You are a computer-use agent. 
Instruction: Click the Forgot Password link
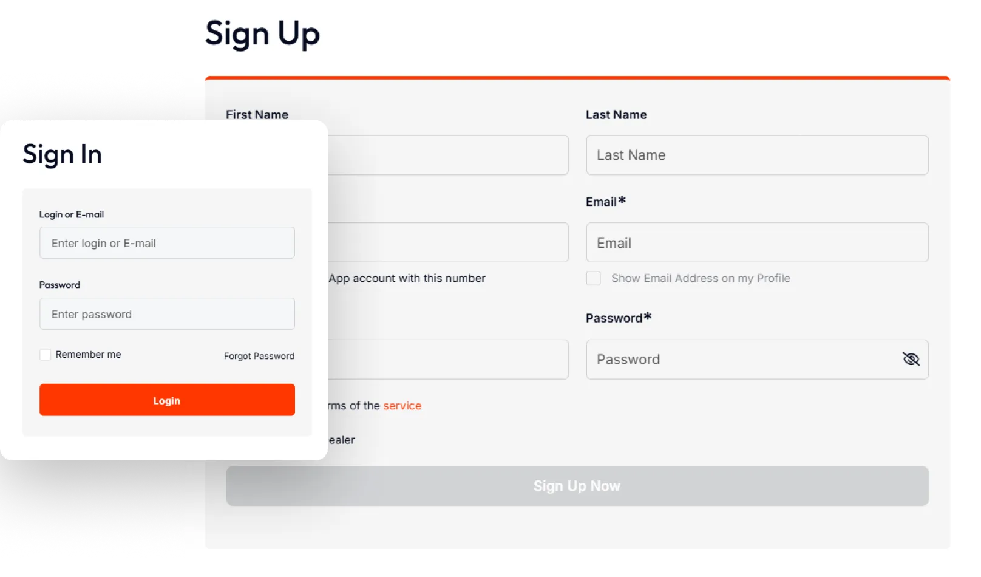(259, 356)
